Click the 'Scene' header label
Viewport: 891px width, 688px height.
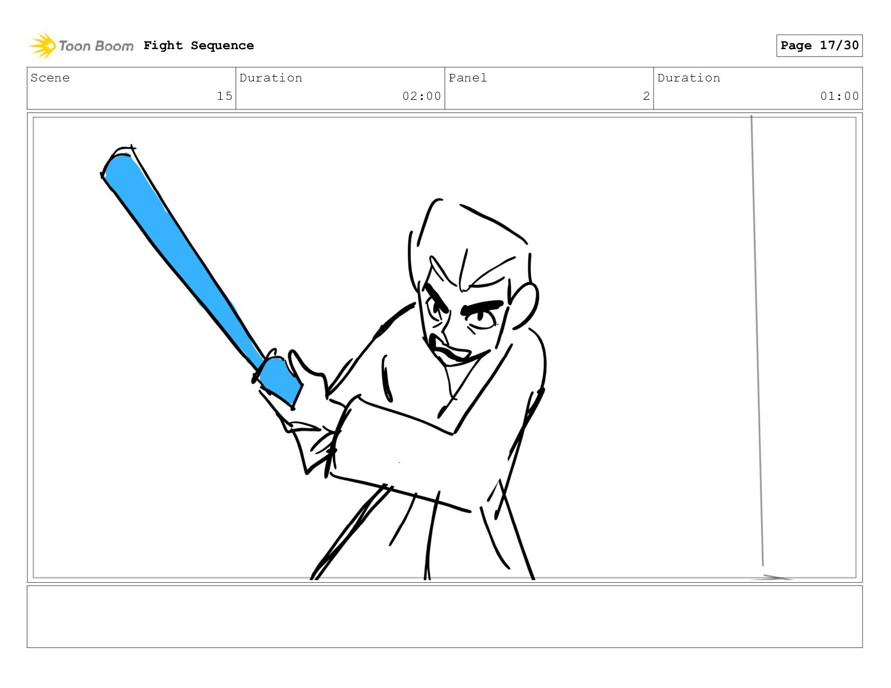click(x=50, y=78)
